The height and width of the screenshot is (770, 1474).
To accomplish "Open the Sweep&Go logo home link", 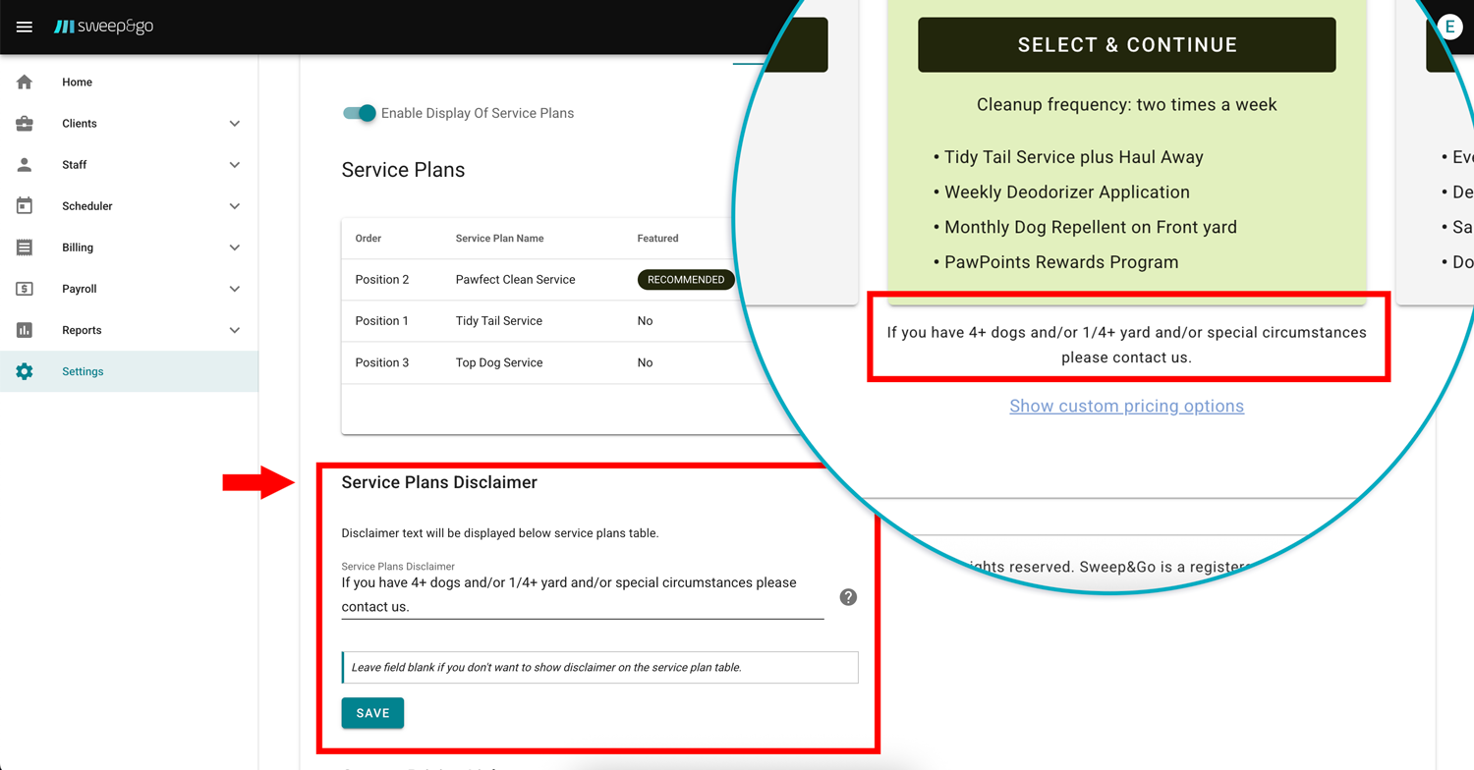I will tap(104, 27).
